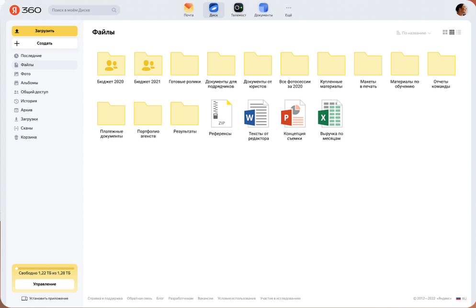Click the Загрузить upload button
The height and width of the screenshot is (308, 476).
click(x=45, y=31)
